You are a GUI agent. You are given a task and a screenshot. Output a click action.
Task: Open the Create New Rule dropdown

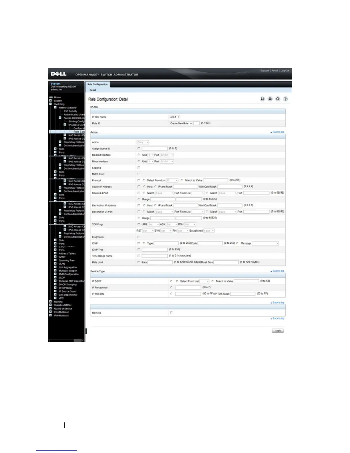click(181, 123)
